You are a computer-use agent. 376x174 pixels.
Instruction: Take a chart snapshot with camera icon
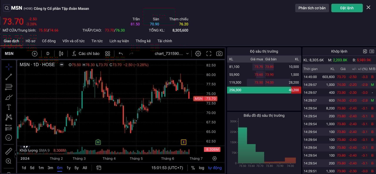219,54
